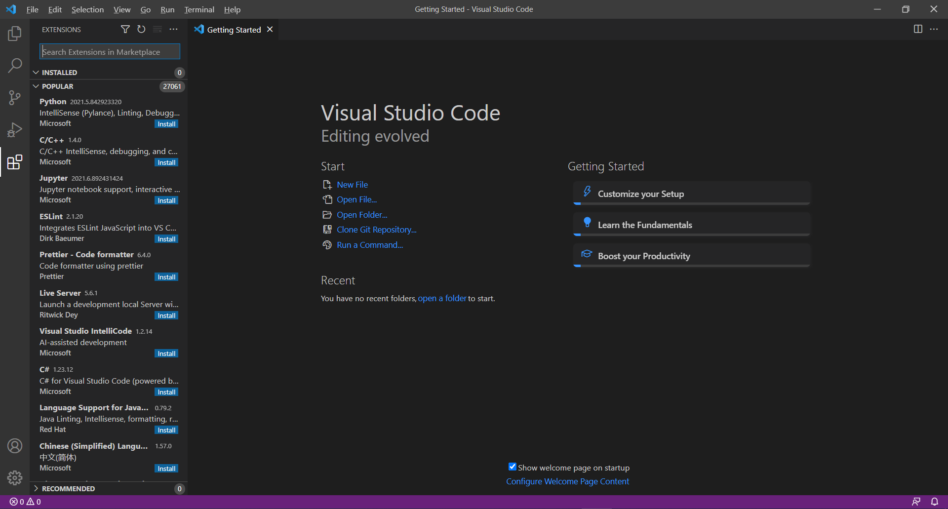Click the Clone Git Repository icon
The height and width of the screenshot is (509, 948).
click(327, 230)
